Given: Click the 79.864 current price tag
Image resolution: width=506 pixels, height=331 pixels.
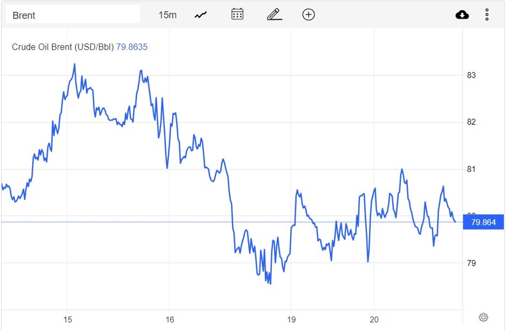Looking at the screenshot, I should pyautogui.click(x=483, y=223).
